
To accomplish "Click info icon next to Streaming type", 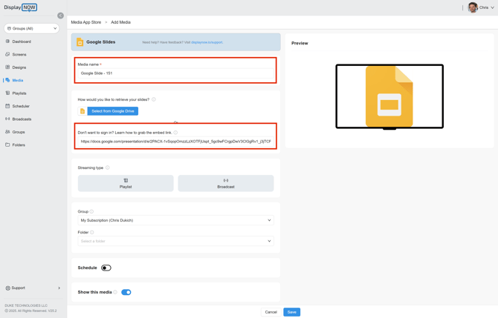I will [108, 168].
